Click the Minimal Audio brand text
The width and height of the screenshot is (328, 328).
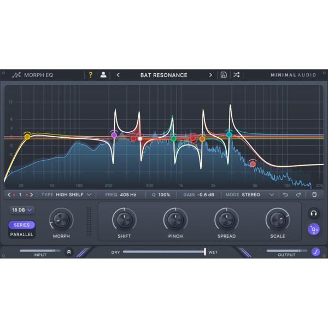[x=293, y=75]
